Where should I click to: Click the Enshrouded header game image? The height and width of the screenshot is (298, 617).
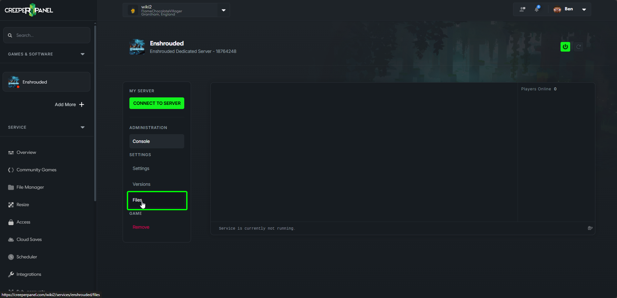[137, 47]
